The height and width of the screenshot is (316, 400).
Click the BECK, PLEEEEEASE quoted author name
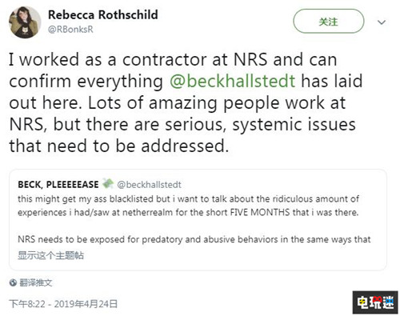[x=58, y=185]
